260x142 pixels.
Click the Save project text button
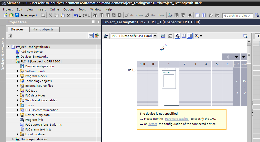[29, 15]
